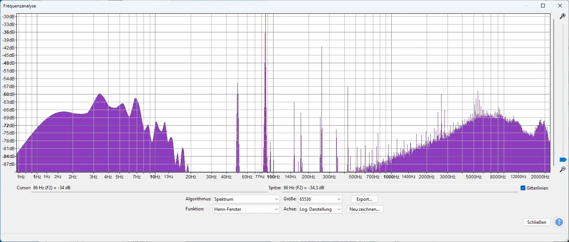Screen dimensions: 569x242
Task: Click the 77Hz label on the frequency axis
Action: (x=260, y=177)
